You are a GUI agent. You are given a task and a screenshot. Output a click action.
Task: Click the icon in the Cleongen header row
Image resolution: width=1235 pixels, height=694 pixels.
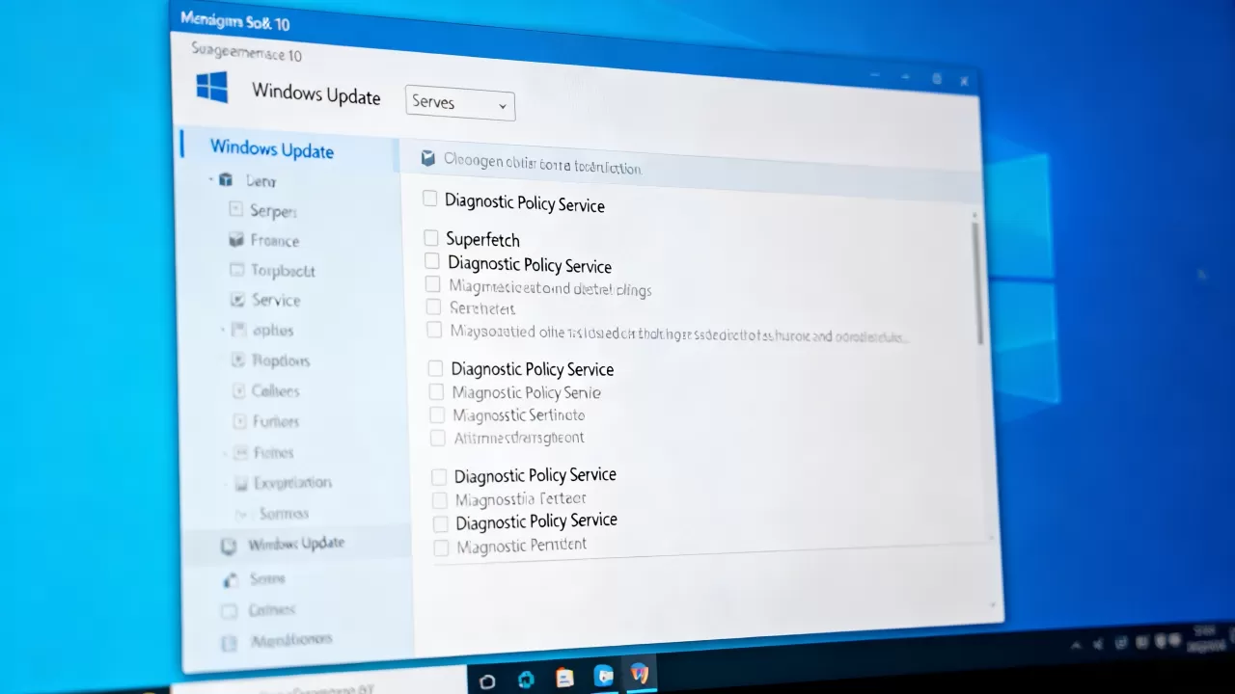pyautogui.click(x=428, y=158)
